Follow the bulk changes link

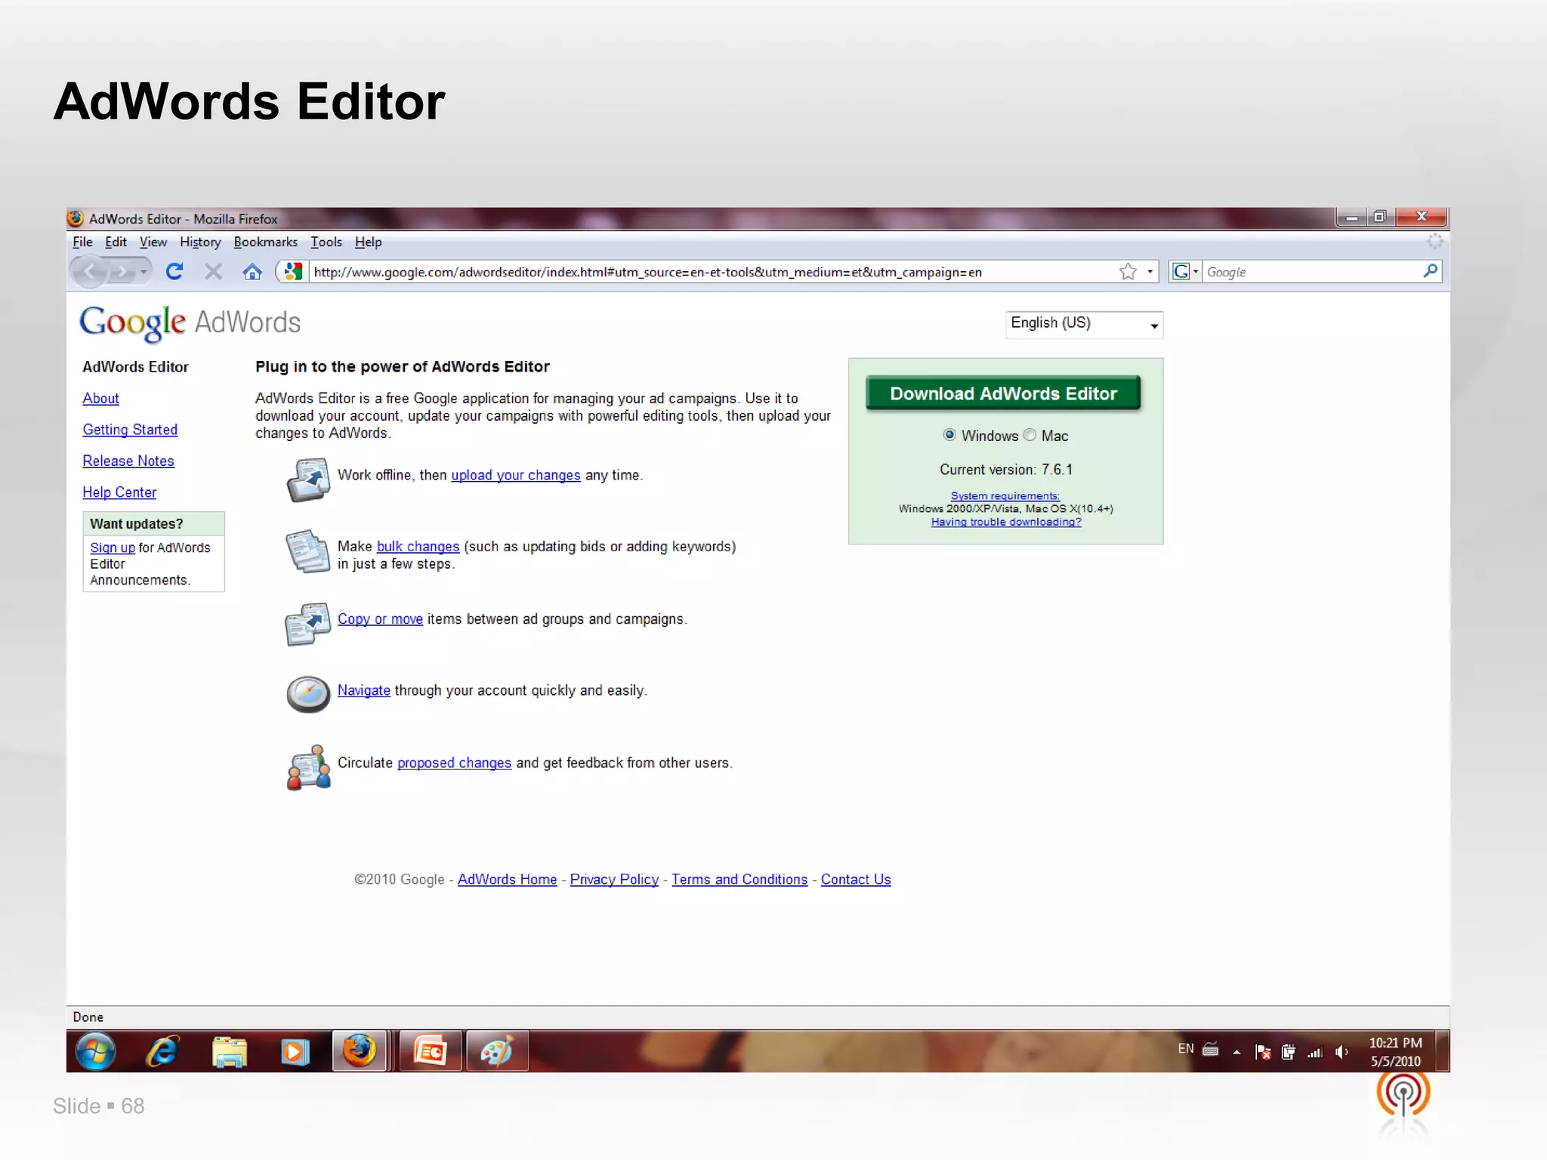418,547
